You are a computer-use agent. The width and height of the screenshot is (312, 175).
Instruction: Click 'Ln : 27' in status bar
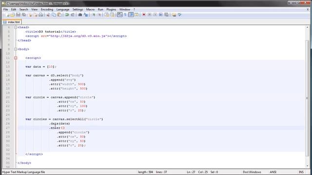[x=191, y=172]
